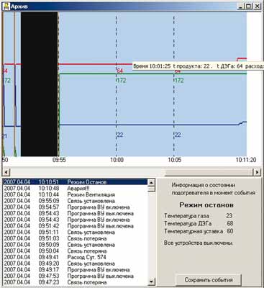Click the chart scrollbar right arrow

click(257, 172)
